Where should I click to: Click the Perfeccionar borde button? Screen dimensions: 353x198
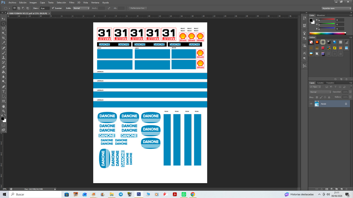(x=138, y=8)
